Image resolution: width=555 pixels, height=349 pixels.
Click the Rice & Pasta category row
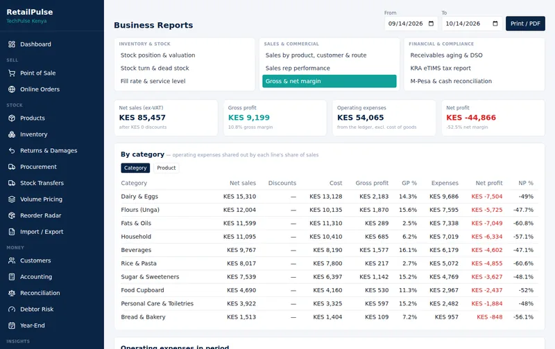pyautogui.click(x=329, y=264)
